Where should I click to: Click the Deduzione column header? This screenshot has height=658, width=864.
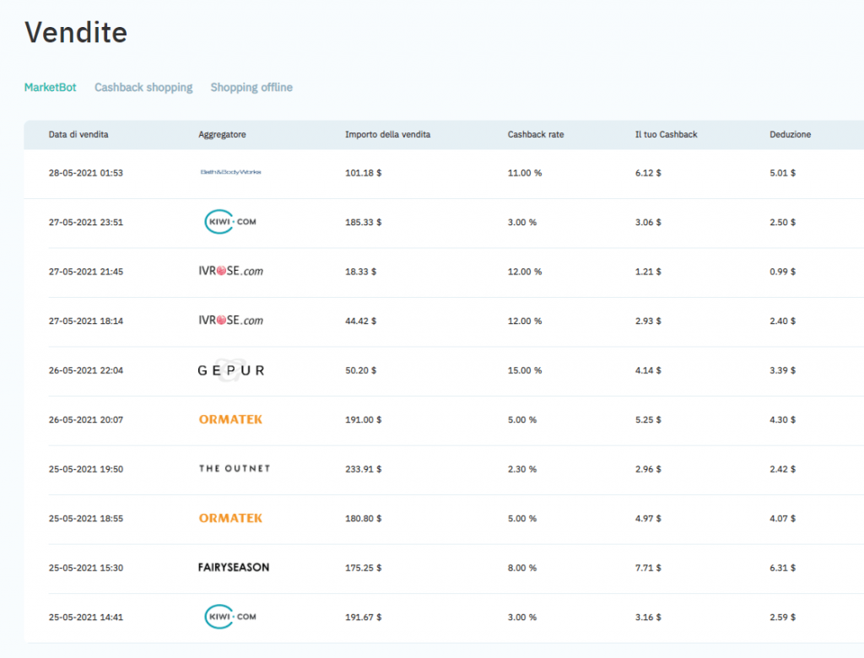pos(790,135)
